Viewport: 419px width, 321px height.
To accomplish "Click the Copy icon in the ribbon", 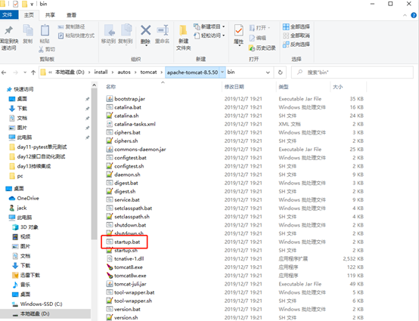I will [x=28, y=30].
